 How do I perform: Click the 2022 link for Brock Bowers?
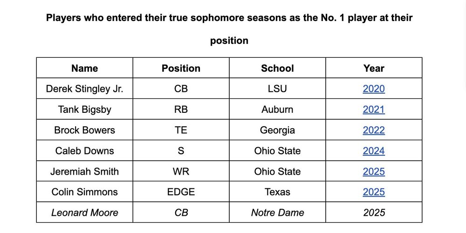pos(374,130)
